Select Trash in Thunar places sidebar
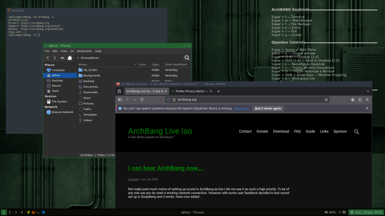Viewport: 385px width, 216px height. click(55, 91)
